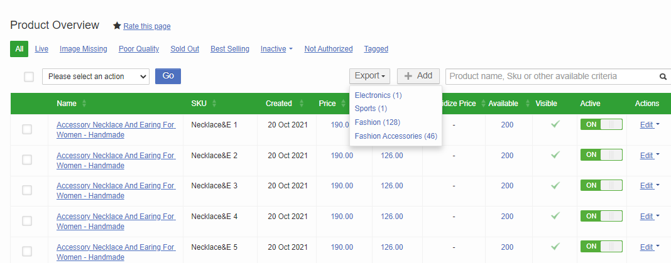Viewport: 671px width, 263px height.
Task: Turn off Active switch for Necklace&E 3
Action: (x=601, y=185)
